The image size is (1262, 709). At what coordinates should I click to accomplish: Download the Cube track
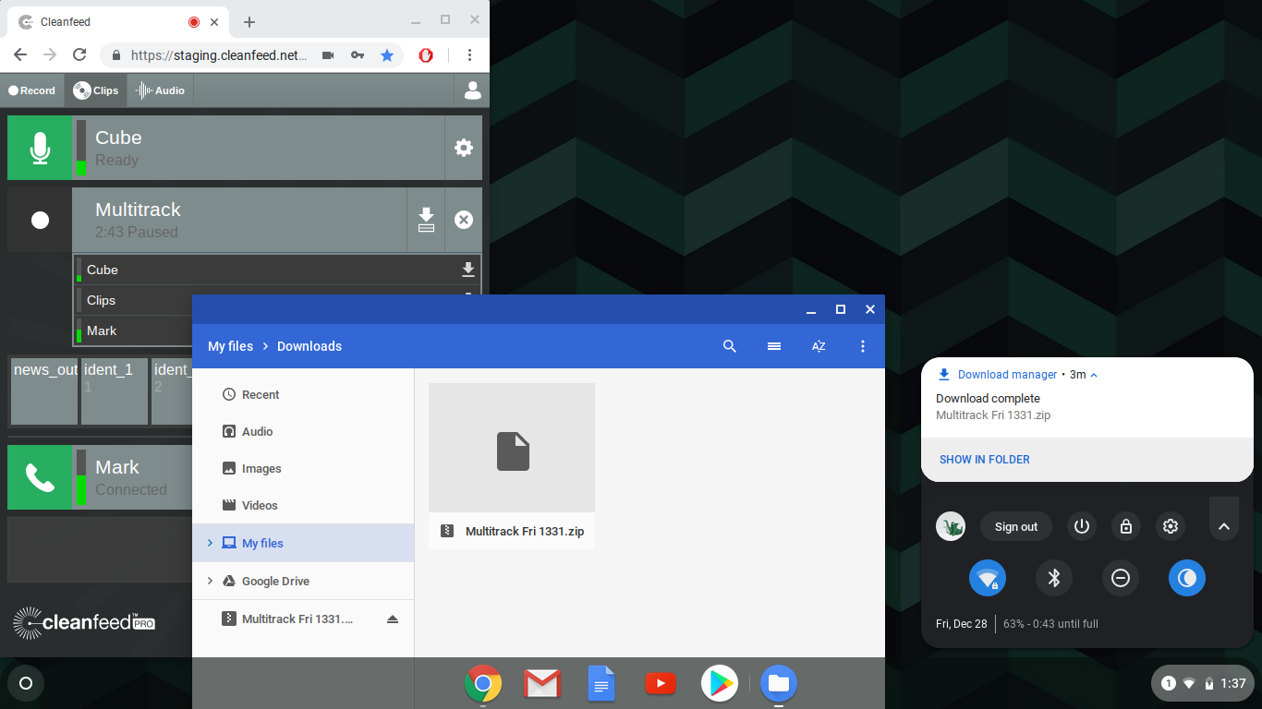coord(468,270)
